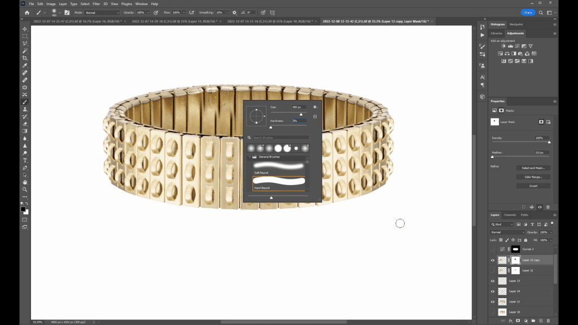The height and width of the screenshot is (325, 578).
Task: Switch to the Libraries tab
Action: tap(496, 33)
